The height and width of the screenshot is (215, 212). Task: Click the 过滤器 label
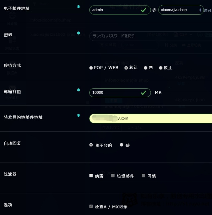[x=10, y=174]
